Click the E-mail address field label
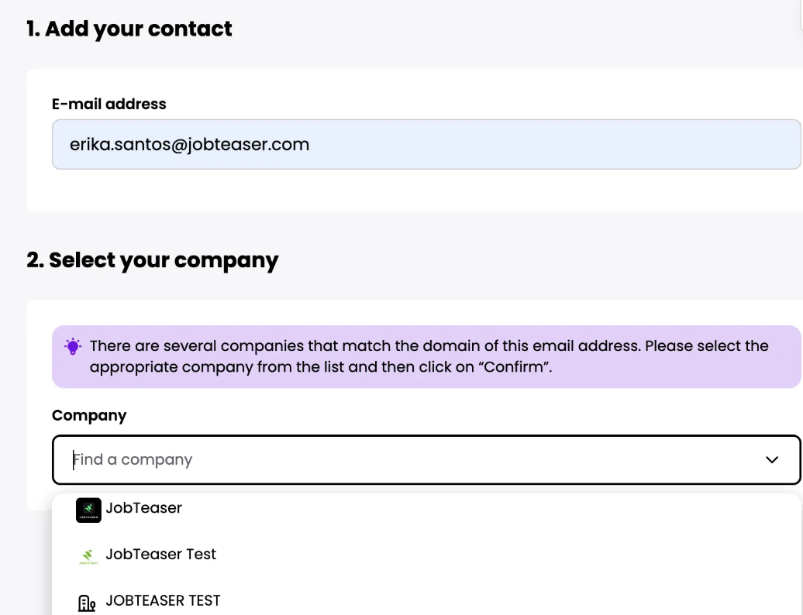Image resolution: width=803 pixels, height=615 pixels. coord(109,104)
